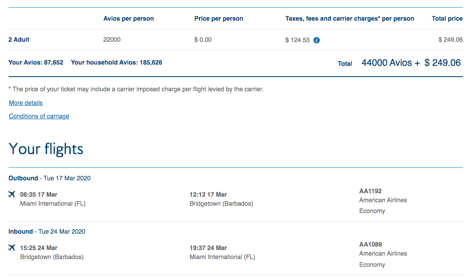Click the Outbound flight airplane icon
This screenshot has height=278, width=472.
(x=12, y=195)
